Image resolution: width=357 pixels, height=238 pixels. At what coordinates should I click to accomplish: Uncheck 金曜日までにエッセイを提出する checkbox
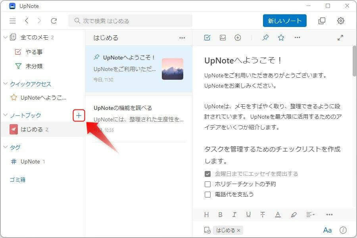click(207, 174)
